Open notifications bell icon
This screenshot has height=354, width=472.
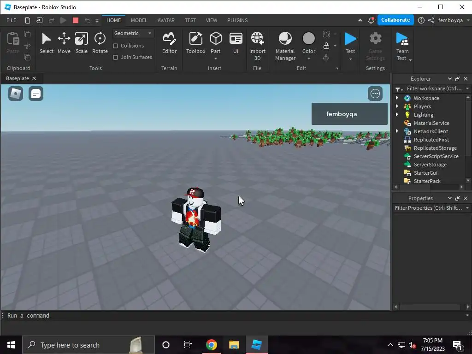[371, 20]
